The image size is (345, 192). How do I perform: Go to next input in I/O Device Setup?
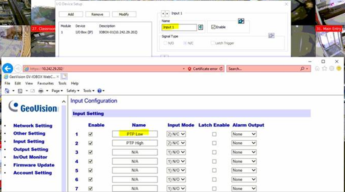click(167, 14)
